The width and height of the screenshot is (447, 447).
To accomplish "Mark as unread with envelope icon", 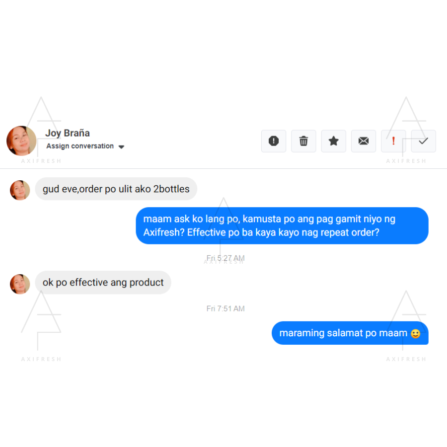I will tap(364, 141).
